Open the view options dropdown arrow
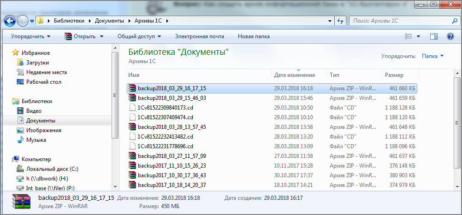This screenshot has width=462, height=215. pyautogui.click(x=419, y=36)
